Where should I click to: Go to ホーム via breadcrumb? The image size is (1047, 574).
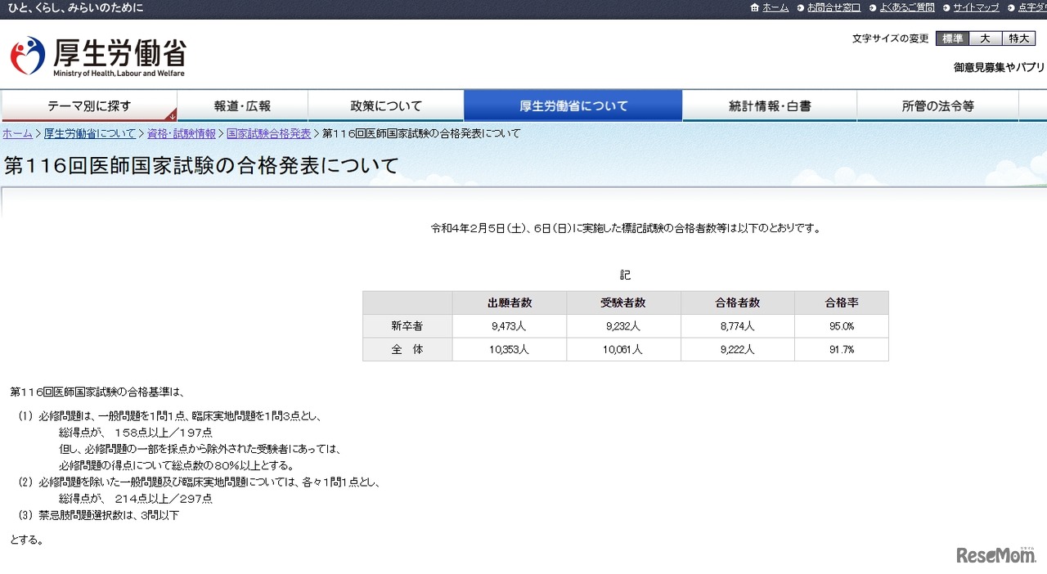[17, 133]
